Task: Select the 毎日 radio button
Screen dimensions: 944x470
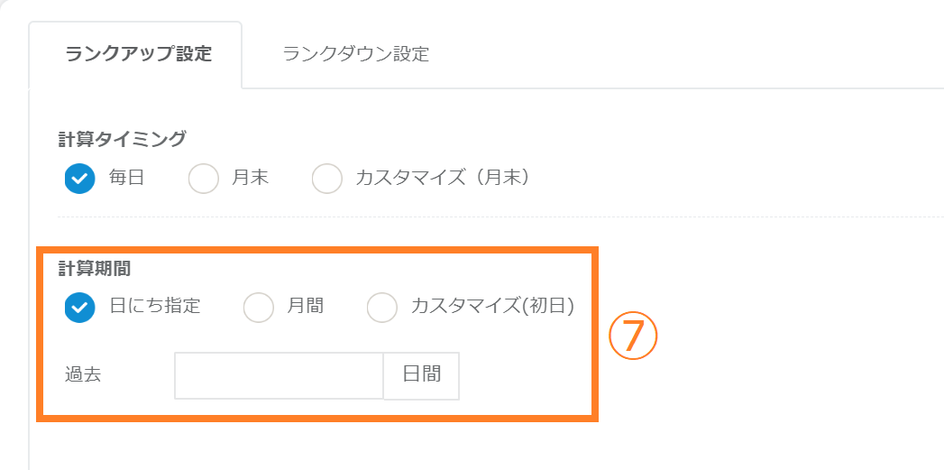Action: [x=80, y=179]
